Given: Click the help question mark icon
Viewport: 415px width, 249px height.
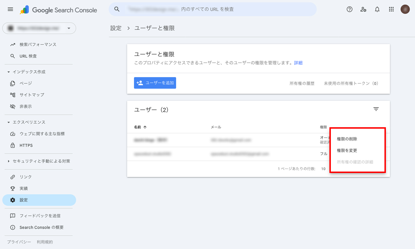Looking at the screenshot, I should click(350, 9).
